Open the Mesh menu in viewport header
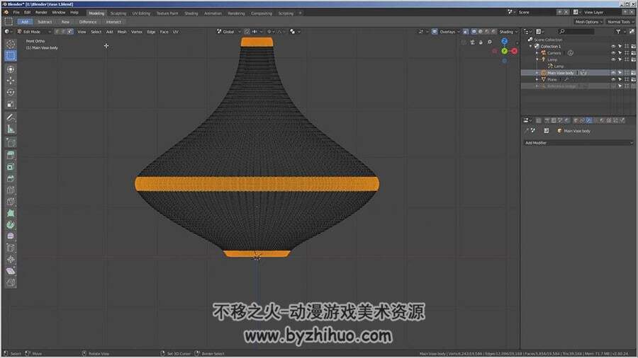This screenshot has width=638, height=358. pyautogui.click(x=122, y=32)
